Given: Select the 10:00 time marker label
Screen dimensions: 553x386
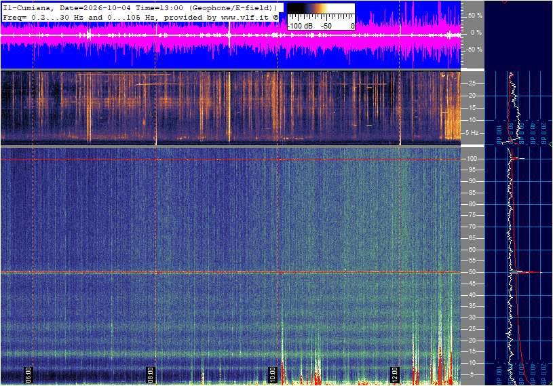Looking at the screenshot, I should (x=272, y=374).
